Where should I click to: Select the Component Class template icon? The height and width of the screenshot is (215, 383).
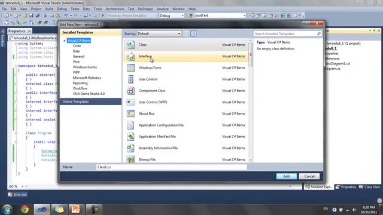coord(130,91)
